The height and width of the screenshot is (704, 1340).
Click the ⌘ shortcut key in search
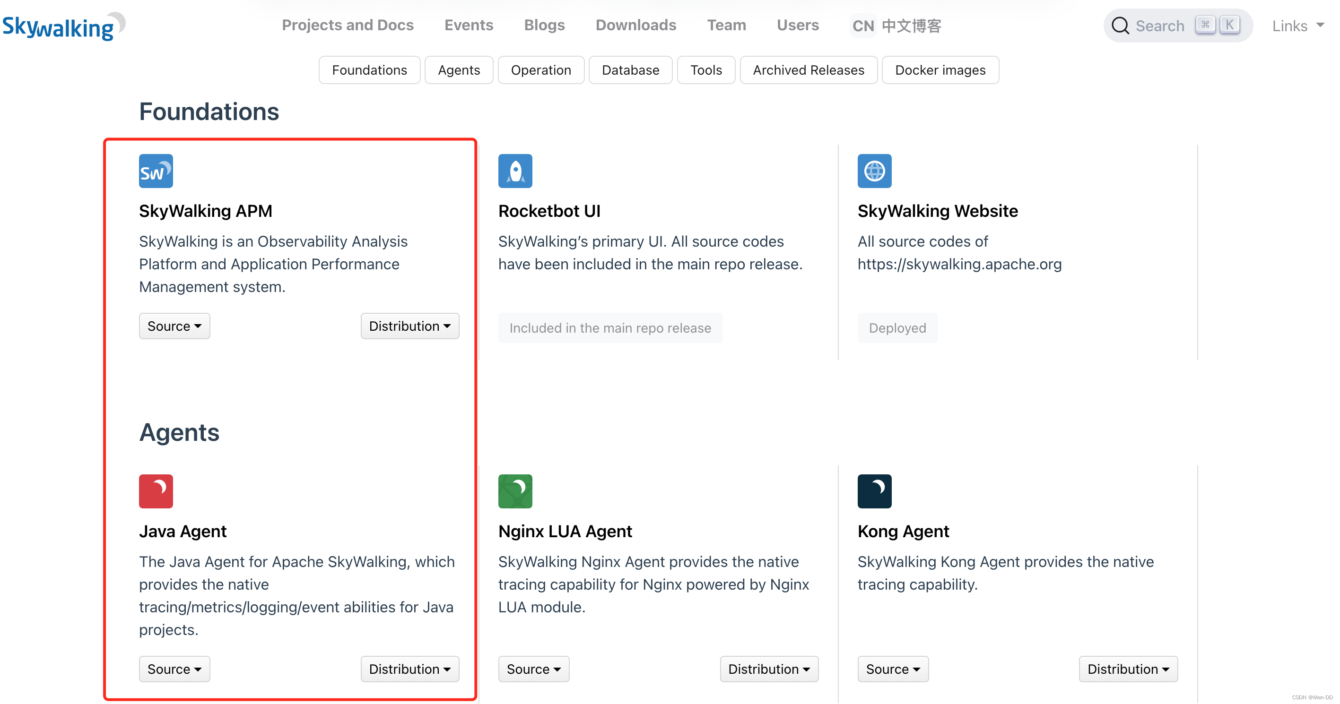point(1205,25)
